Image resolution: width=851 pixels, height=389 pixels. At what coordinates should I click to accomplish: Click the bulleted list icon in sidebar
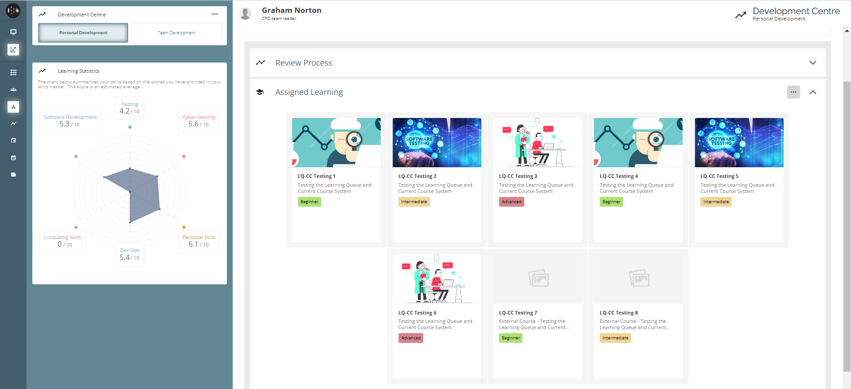13,72
